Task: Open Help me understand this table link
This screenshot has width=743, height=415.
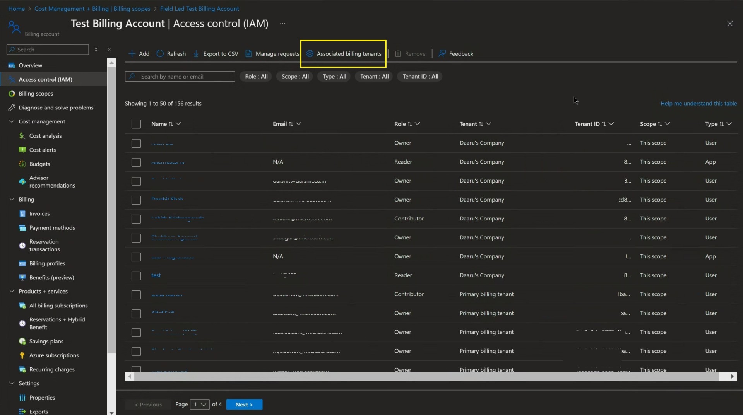Action: 698,104
